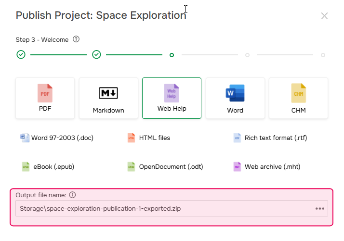The image size is (344, 241).
Task: Show info about Output file name
Action: click(x=72, y=195)
